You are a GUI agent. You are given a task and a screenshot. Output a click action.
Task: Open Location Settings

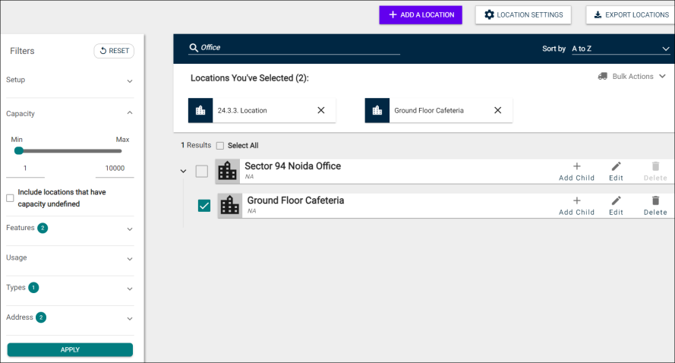pyautogui.click(x=523, y=14)
